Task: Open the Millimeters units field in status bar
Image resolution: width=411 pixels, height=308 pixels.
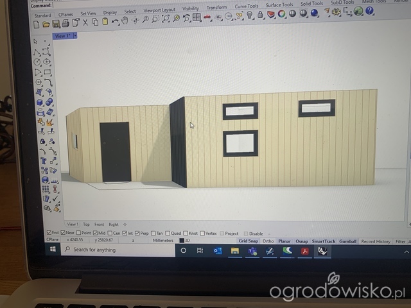Action: coord(163,241)
